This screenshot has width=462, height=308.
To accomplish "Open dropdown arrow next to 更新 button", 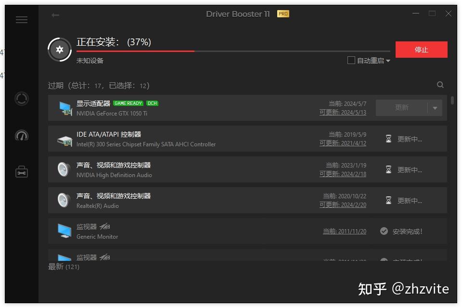I will pos(435,108).
